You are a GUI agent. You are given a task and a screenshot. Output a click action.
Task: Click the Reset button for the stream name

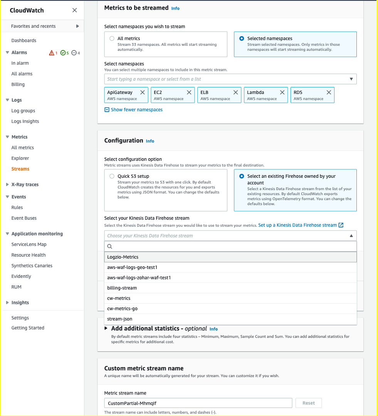[308, 403]
